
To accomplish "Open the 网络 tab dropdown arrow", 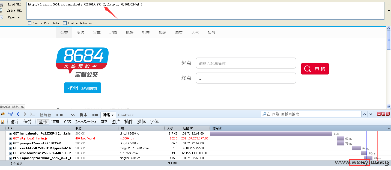I will click(112, 115).
